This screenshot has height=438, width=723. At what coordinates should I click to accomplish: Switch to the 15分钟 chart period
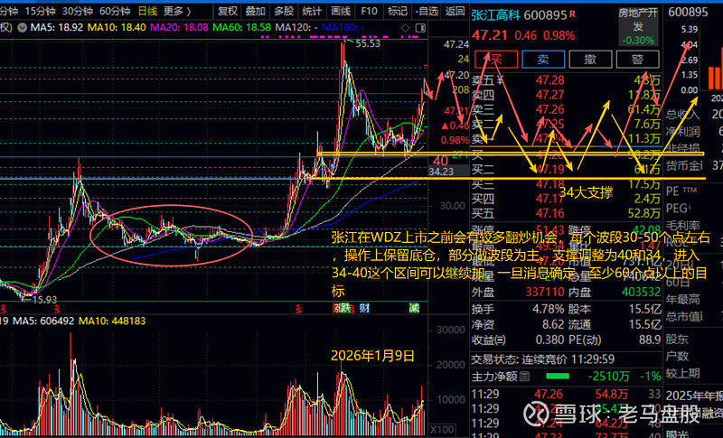click(40, 11)
